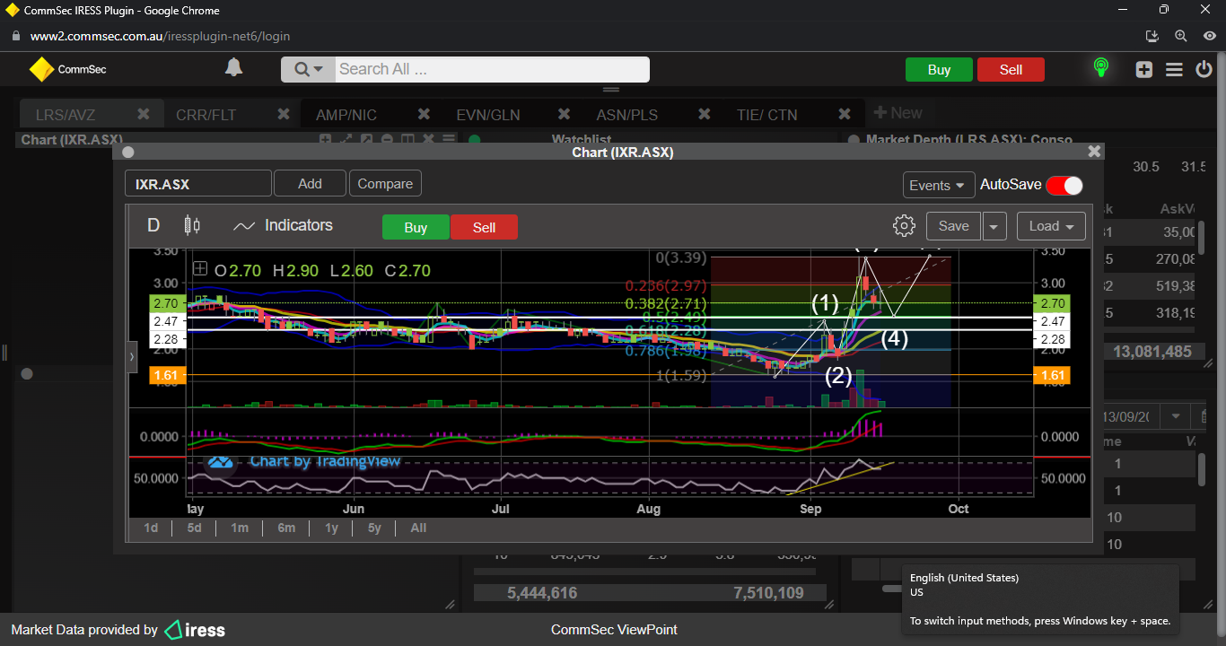Toggle the AutoSave switch
Viewport: 1226px width, 646px height.
[x=1064, y=185]
